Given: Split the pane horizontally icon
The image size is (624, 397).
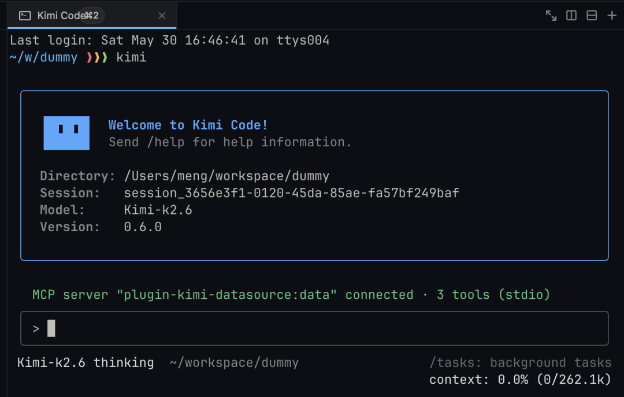Looking at the screenshot, I should (x=592, y=16).
